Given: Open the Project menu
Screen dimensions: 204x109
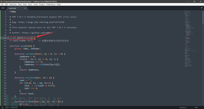Looking at the screenshot, I should click(x=42, y=4).
